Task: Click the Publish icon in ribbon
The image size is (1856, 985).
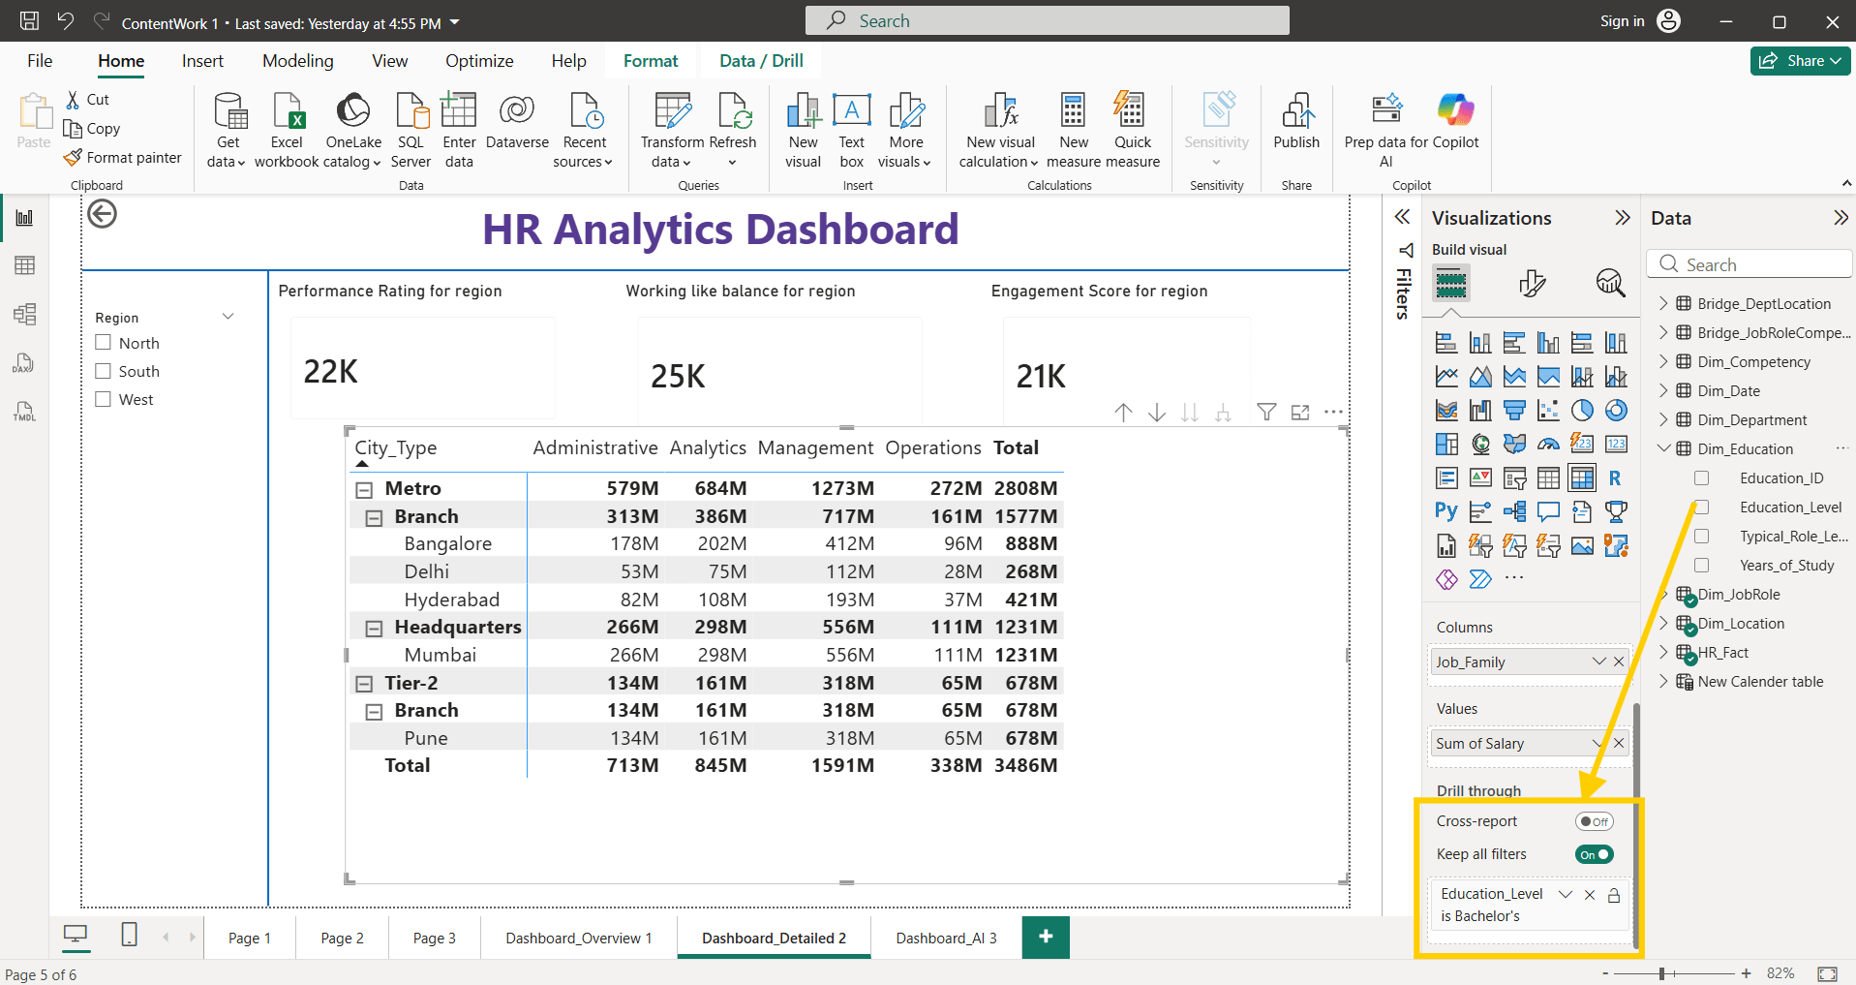Action: coord(1296,123)
